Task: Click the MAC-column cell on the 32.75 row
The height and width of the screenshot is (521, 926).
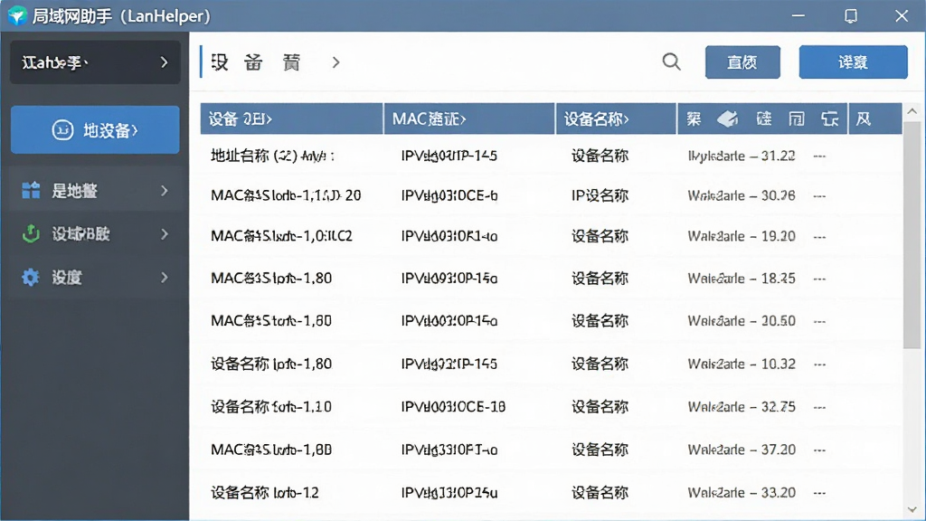Action: (x=453, y=407)
